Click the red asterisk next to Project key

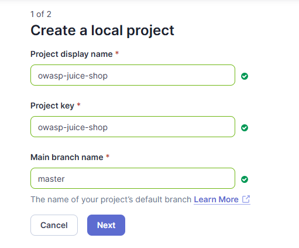pyautogui.click(x=78, y=104)
